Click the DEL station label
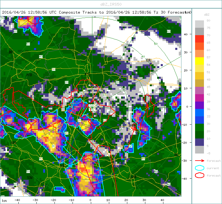 click(x=176, y=155)
